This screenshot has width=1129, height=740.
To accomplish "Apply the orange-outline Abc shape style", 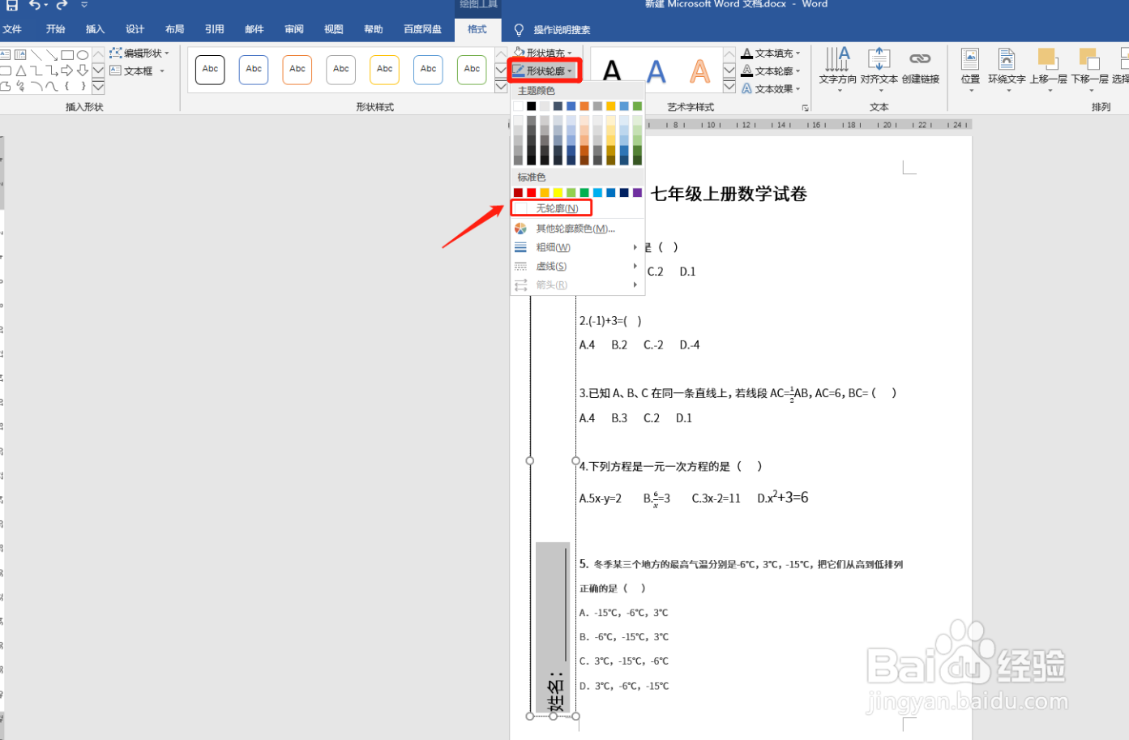I will pyautogui.click(x=297, y=70).
